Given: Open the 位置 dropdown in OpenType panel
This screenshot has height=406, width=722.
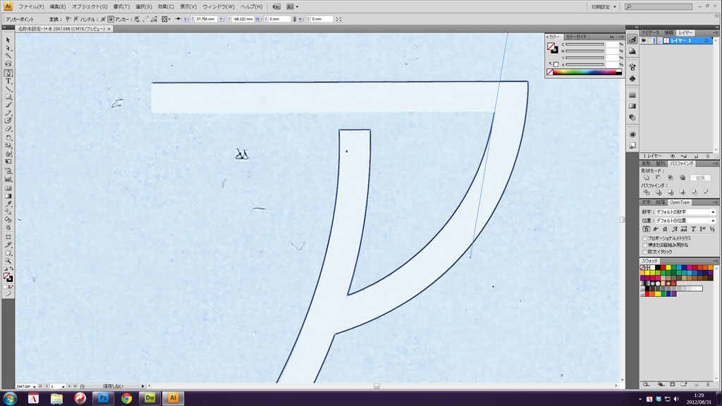Looking at the screenshot, I should [685, 221].
